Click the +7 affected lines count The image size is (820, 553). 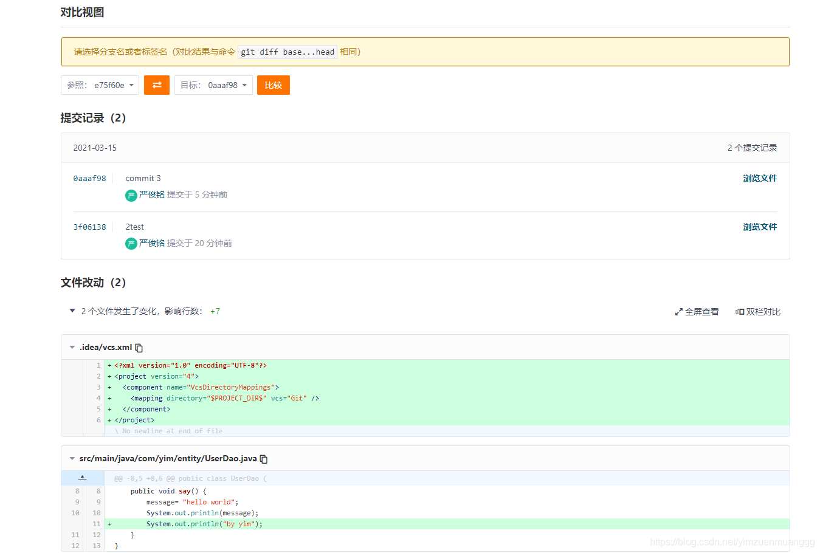pyautogui.click(x=215, y=311)
